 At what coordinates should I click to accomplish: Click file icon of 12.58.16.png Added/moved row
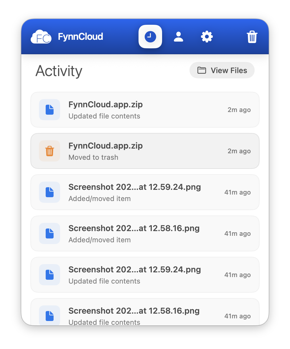click(x=50, y=233)
